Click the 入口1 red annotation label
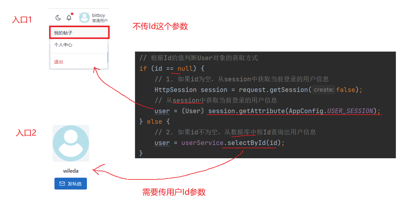Viewport: 406px width, 203px height. coord(22,20)
